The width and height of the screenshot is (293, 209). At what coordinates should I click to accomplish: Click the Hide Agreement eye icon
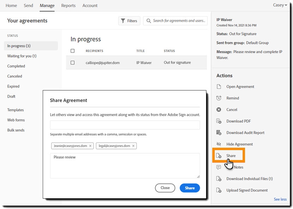click(x=219, y=144)
